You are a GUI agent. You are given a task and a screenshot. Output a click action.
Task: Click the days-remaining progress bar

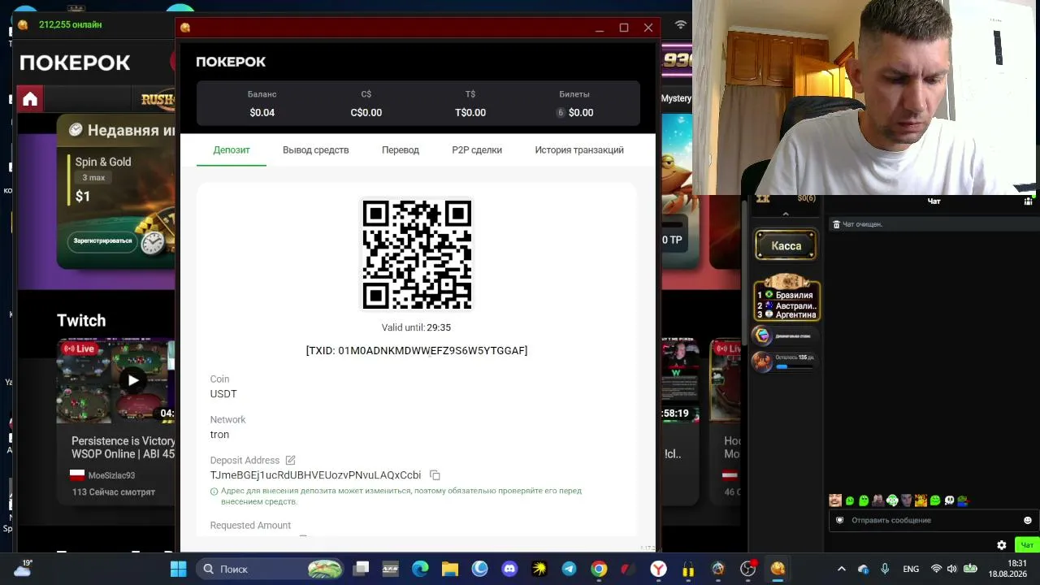795,367
